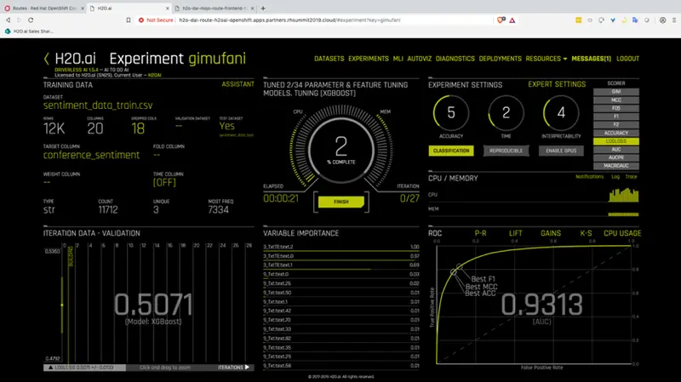
Task: Switch to the LIFT chart tab
Action: click(x=516, y=233)
